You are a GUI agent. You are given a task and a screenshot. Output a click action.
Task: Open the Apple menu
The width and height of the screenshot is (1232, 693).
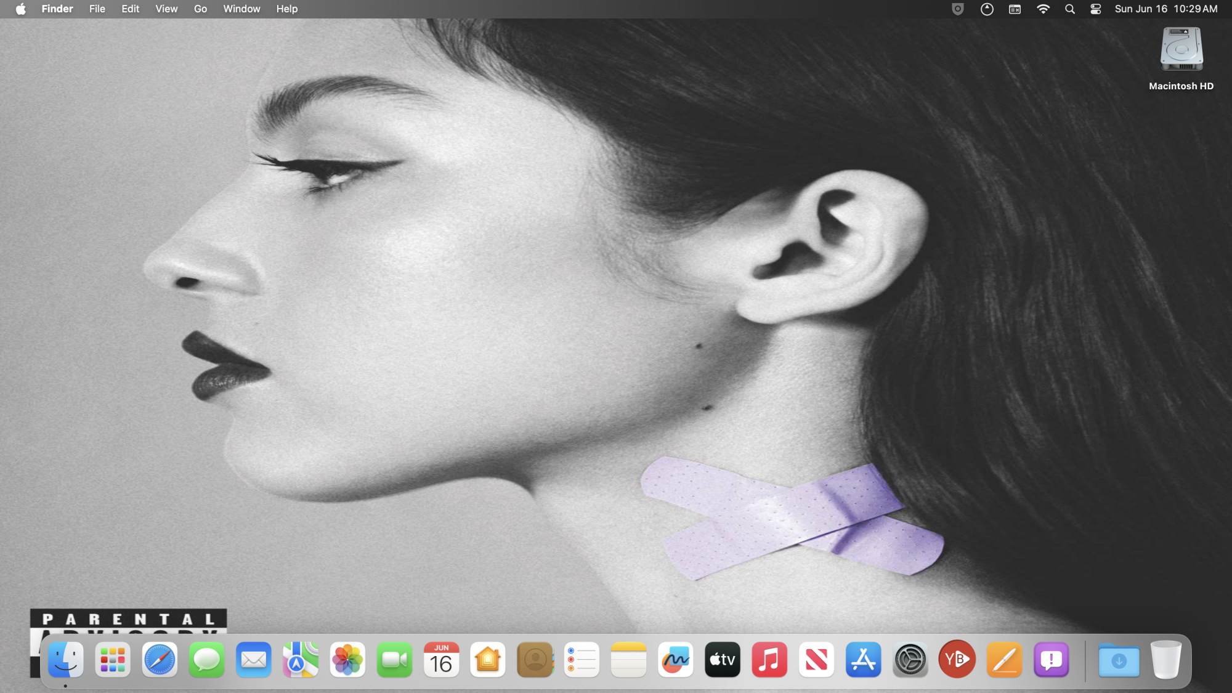[x=20, y=9]
